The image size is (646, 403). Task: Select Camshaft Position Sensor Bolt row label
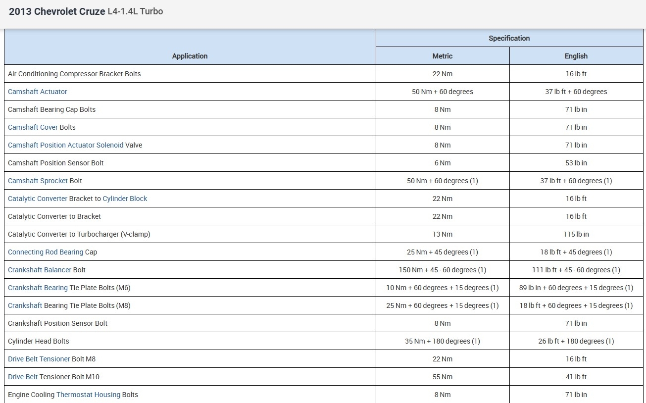tap(56, 163)
